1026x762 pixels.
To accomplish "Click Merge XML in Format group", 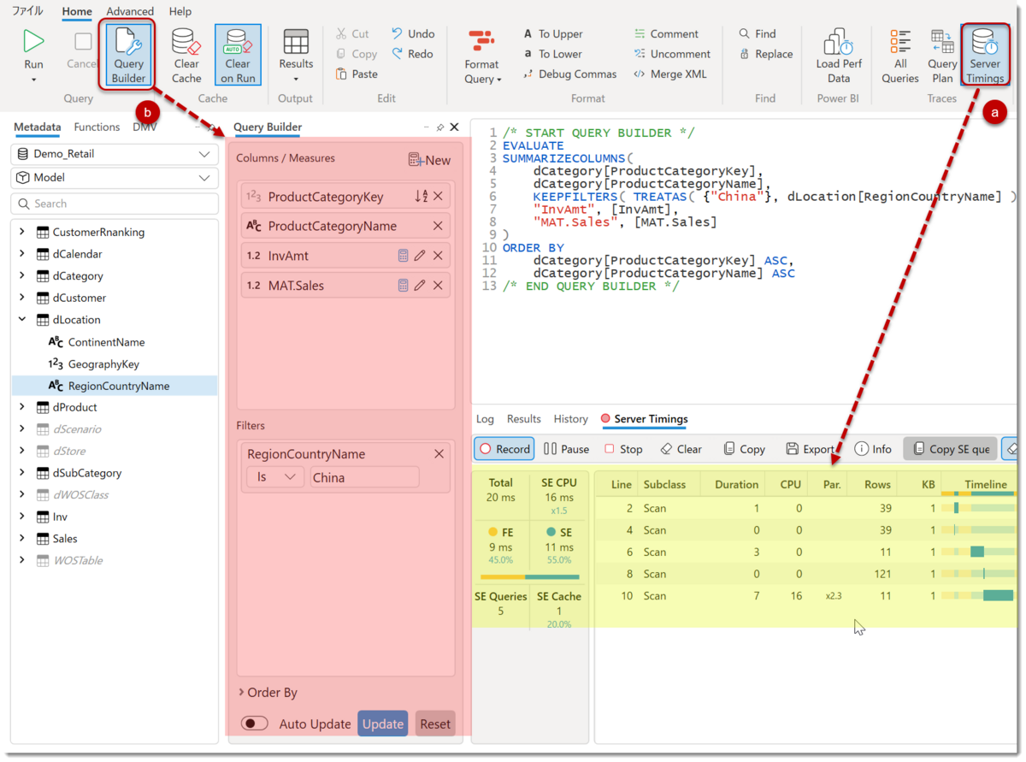I will [670, 74].
